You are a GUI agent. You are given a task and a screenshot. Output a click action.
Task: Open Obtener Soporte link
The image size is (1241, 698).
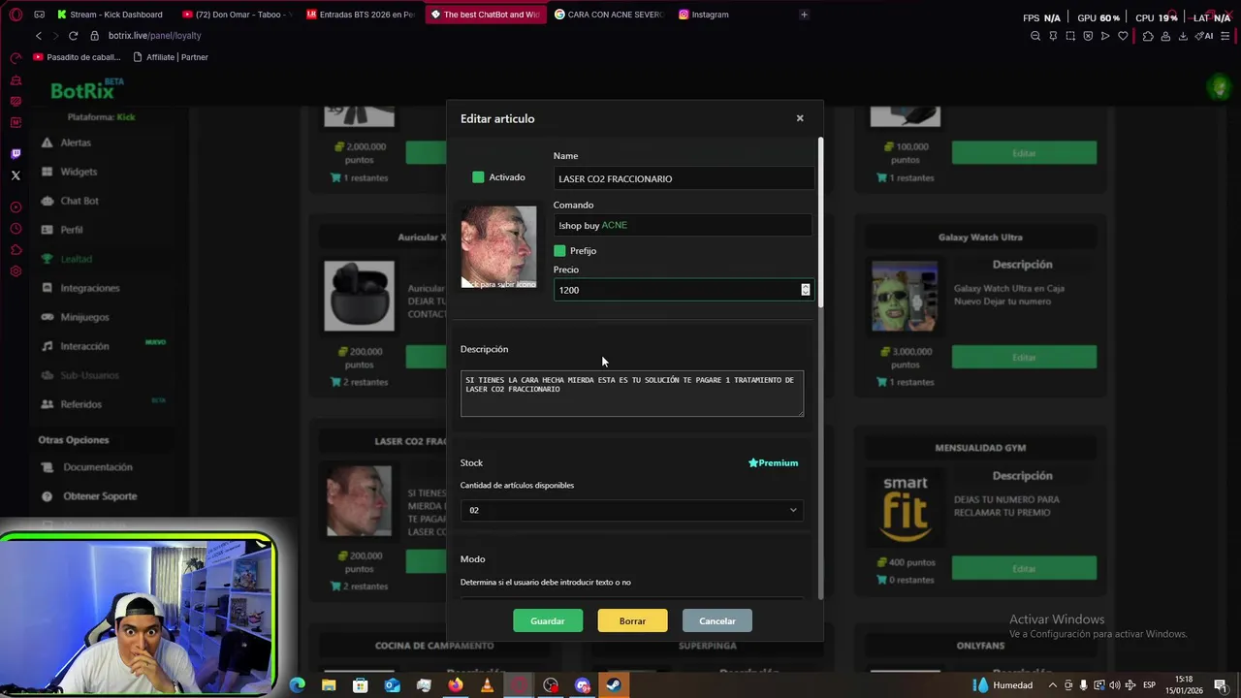pos(100,496)
